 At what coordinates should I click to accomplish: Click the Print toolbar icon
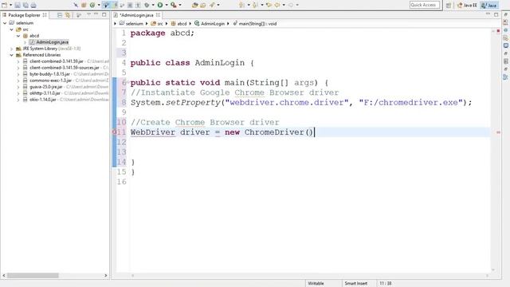pos(33,5)
